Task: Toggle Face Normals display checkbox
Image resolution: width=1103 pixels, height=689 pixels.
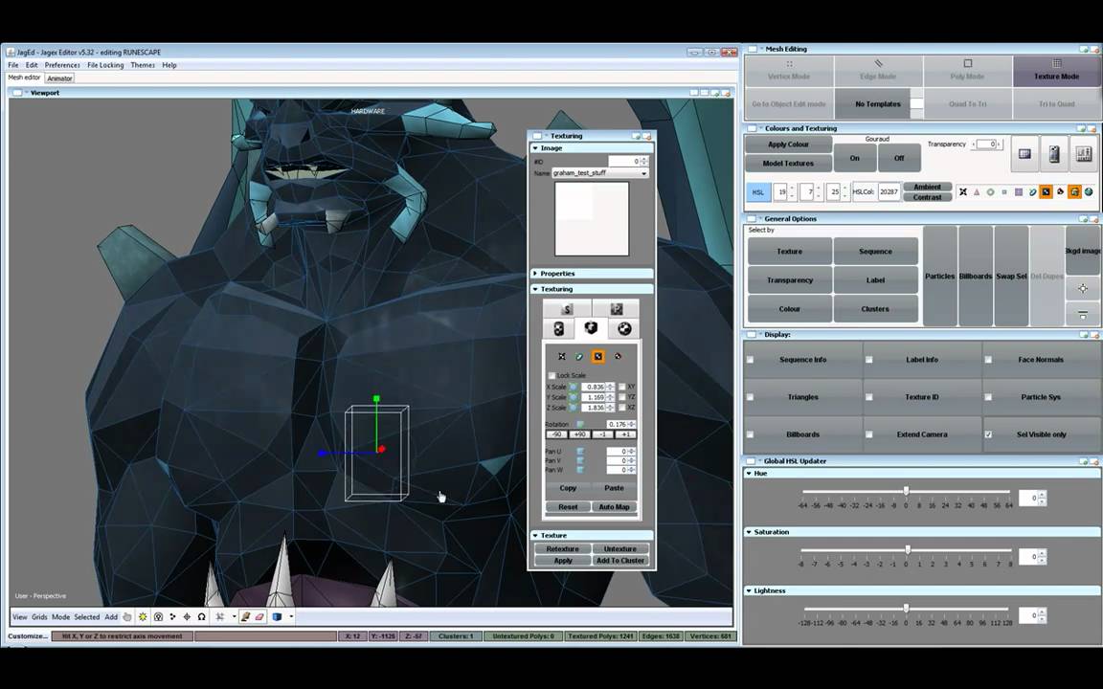Action: 988,359
